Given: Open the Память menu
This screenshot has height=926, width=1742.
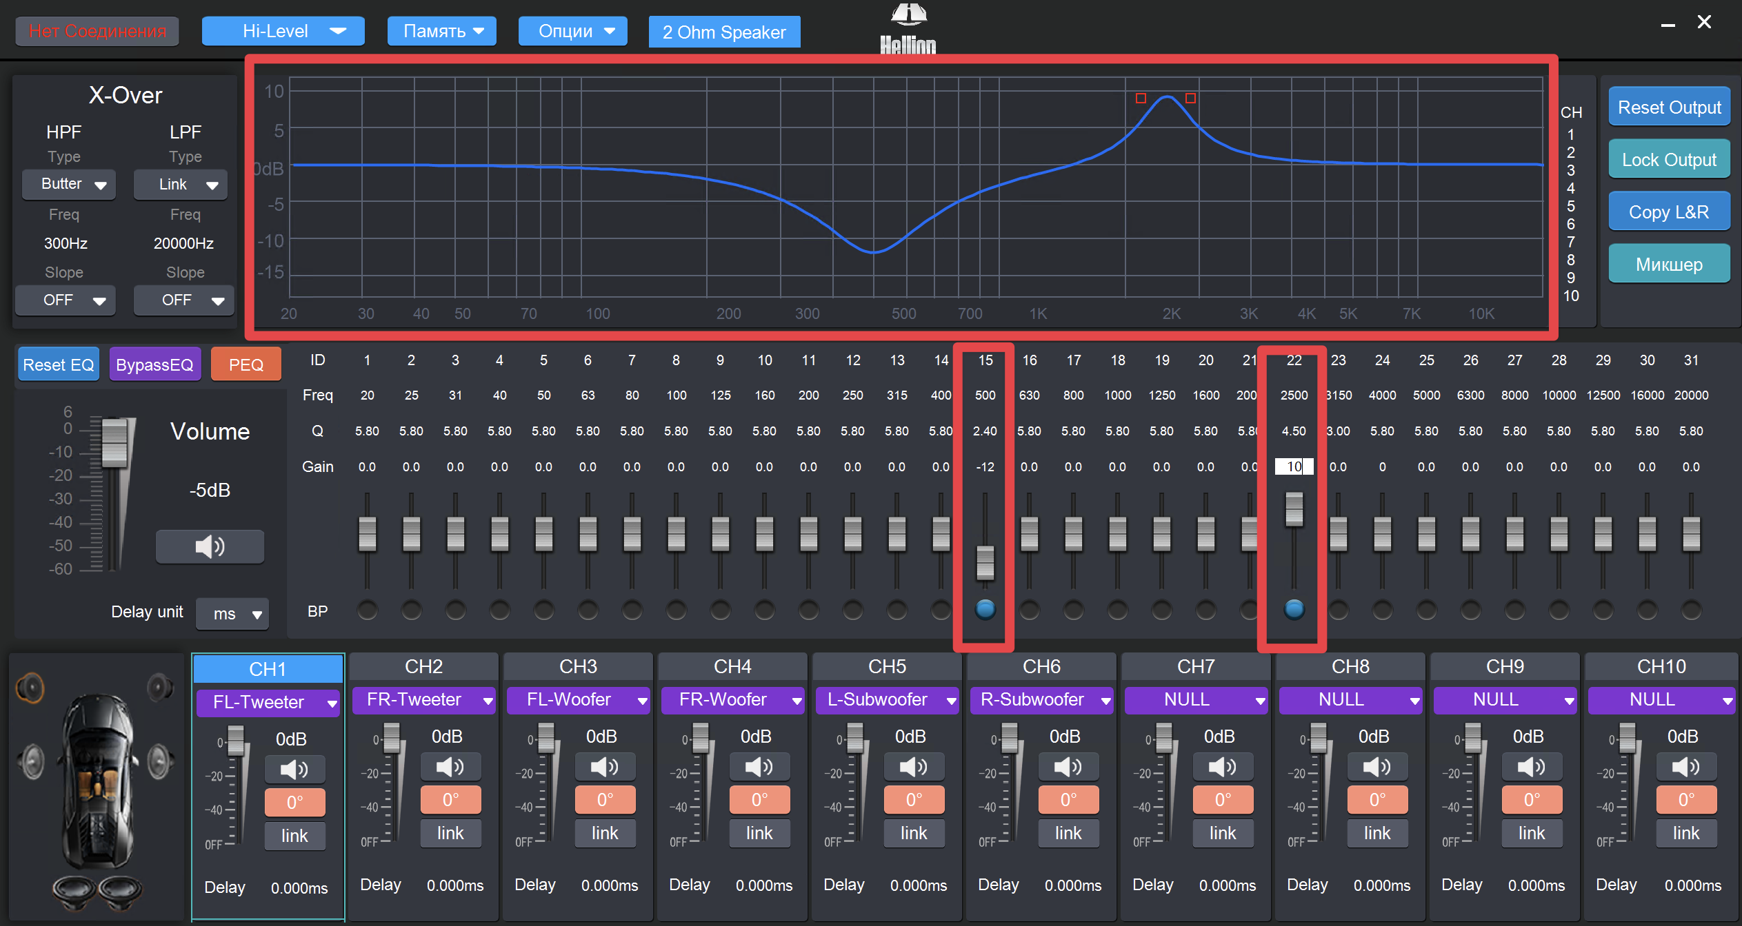Looking at the screenshot, I should [x=442, y=31].
